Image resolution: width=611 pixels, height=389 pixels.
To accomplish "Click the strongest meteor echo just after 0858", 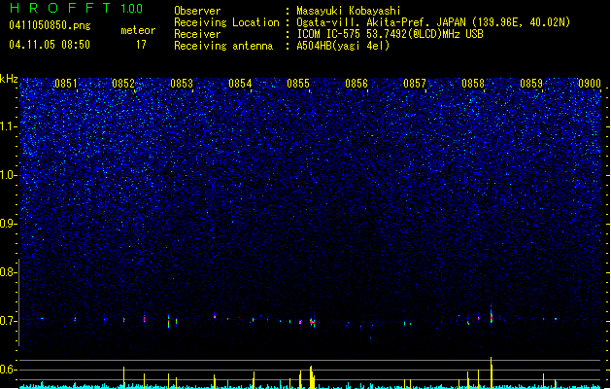I will 492,315.
